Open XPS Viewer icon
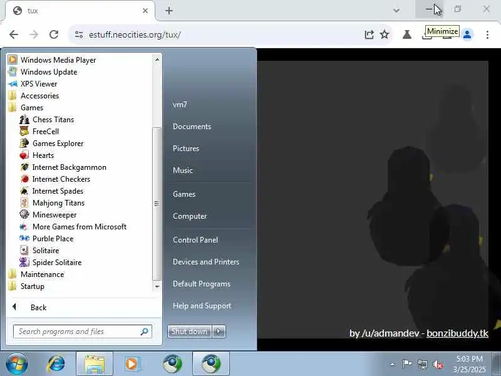The width and height of the screenshot is (501, 376). click(13, 84)
